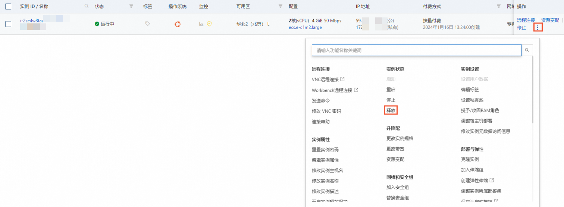
Task: Select 释放 to release the instance
Action: coord(391,110)
